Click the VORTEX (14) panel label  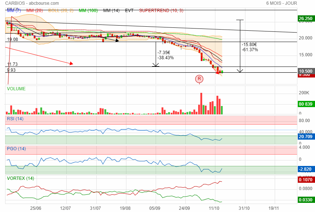click(21, 178)
